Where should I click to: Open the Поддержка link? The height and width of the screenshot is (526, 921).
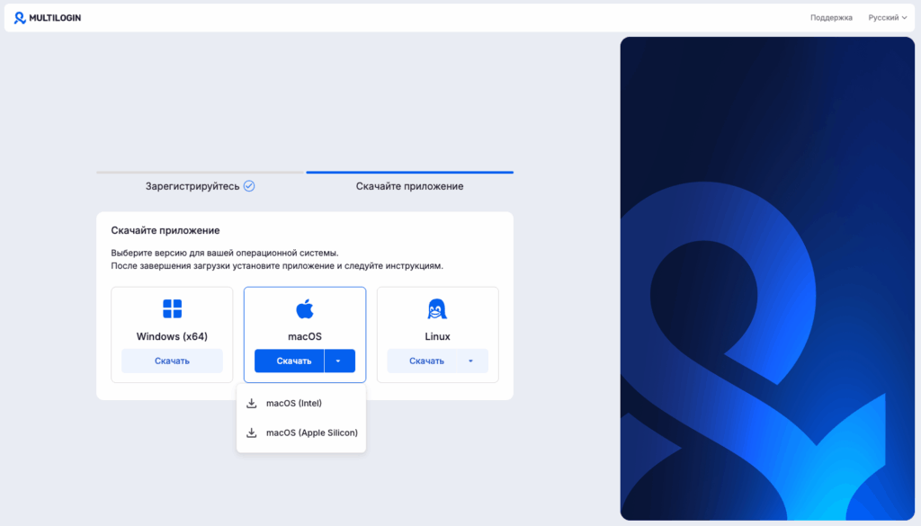tap(831, 18)
